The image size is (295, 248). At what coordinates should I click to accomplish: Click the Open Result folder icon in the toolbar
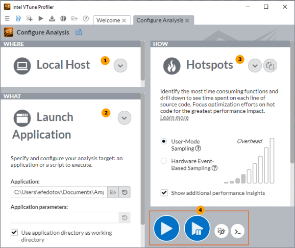click(75, 18)
